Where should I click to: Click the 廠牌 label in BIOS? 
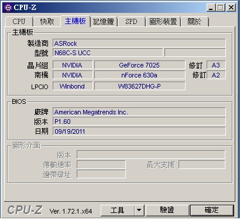tap(41, 112)
